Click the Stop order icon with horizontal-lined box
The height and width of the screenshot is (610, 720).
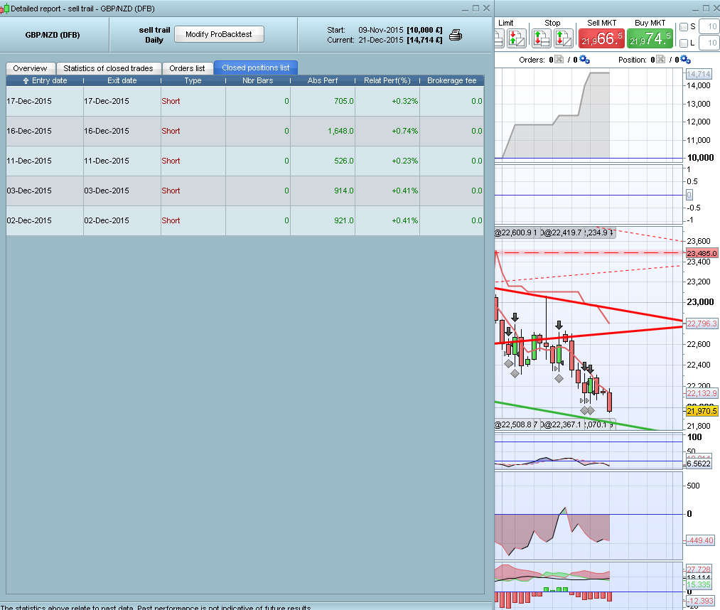pyautogui.click(x=541, y=38)
